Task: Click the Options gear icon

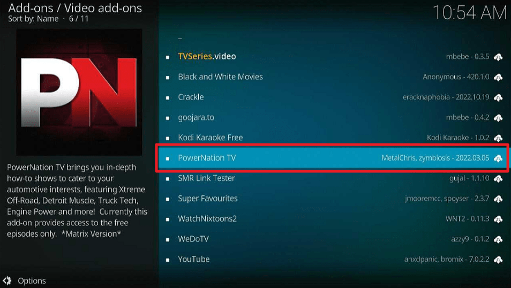Action: tap(7, 281)
